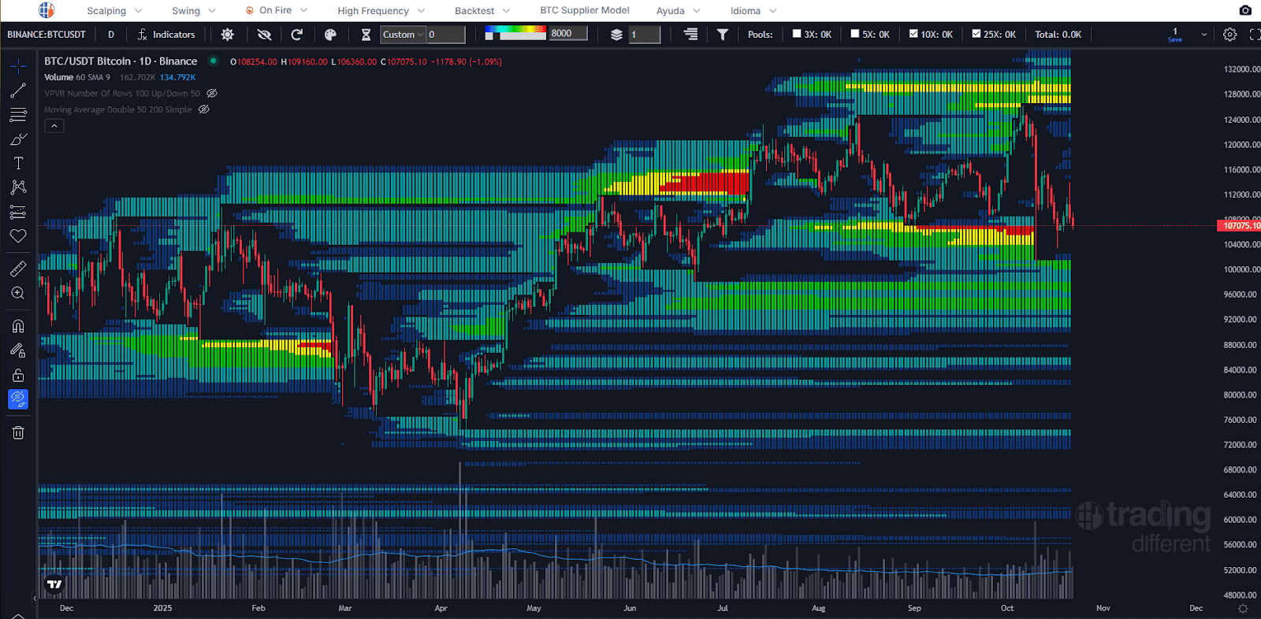Click the layers input field showing 1
The width and height of the screenshot is (1261, 619).
click(x=645, y=35)
